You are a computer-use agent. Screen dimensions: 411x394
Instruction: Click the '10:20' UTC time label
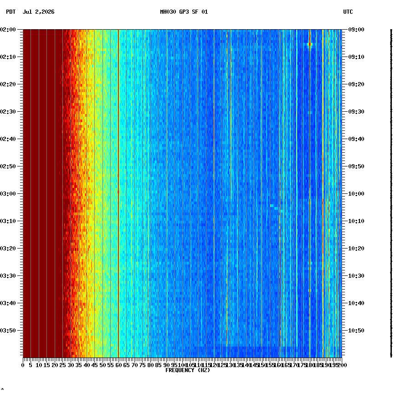click(356, 248)
